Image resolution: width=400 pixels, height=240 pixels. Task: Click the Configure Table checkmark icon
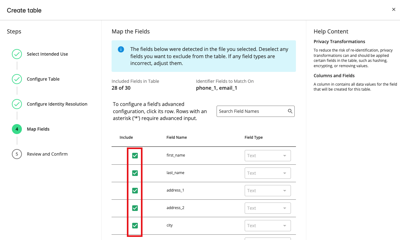point(17,79)
